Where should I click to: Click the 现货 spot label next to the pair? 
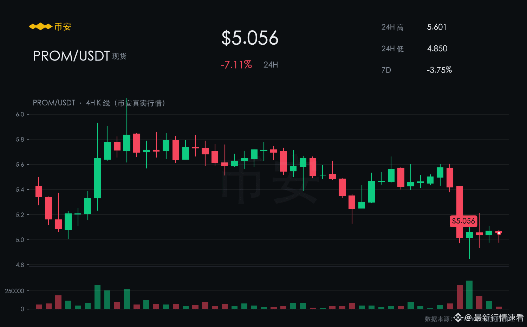tap(119, 56)
